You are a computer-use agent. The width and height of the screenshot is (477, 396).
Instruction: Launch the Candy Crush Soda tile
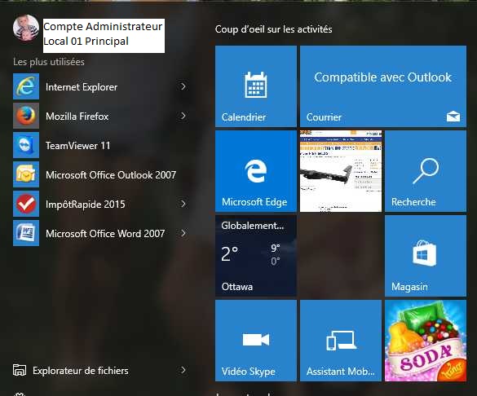[426, 341]
